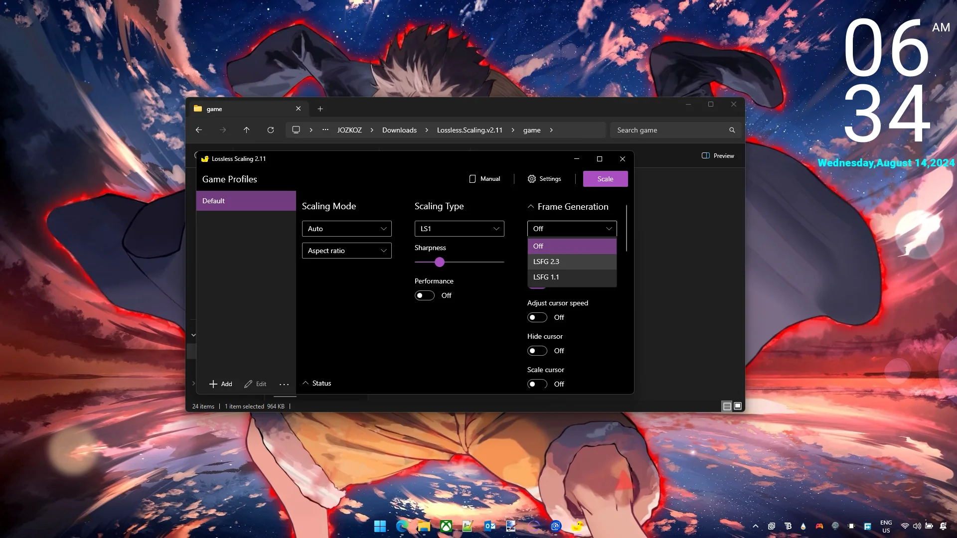Viewport: 957px width, 538px height.
Task: Toggle the Performance switch
Action: click(425, 295)
